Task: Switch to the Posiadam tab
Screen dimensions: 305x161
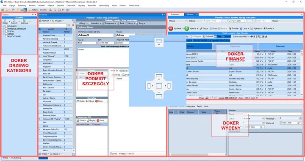Action: coord(175,14)
